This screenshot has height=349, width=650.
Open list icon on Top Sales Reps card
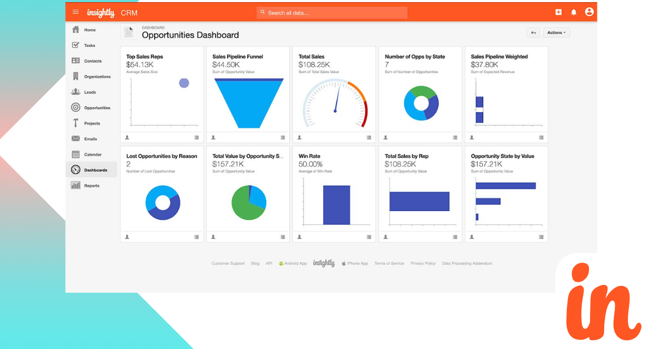[197, 138]
